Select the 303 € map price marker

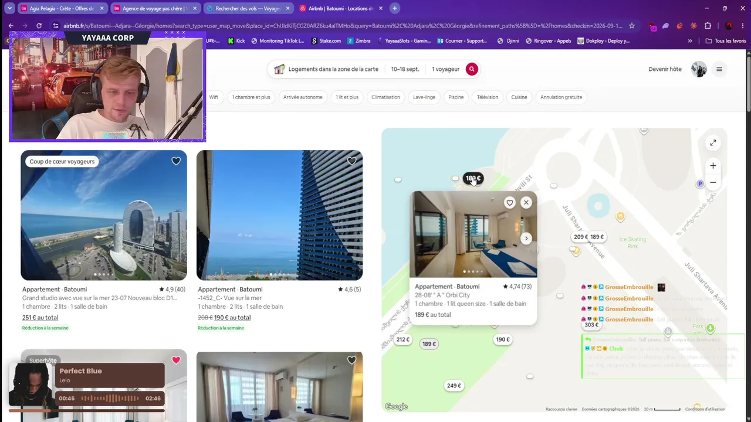(x=591, y=325)
